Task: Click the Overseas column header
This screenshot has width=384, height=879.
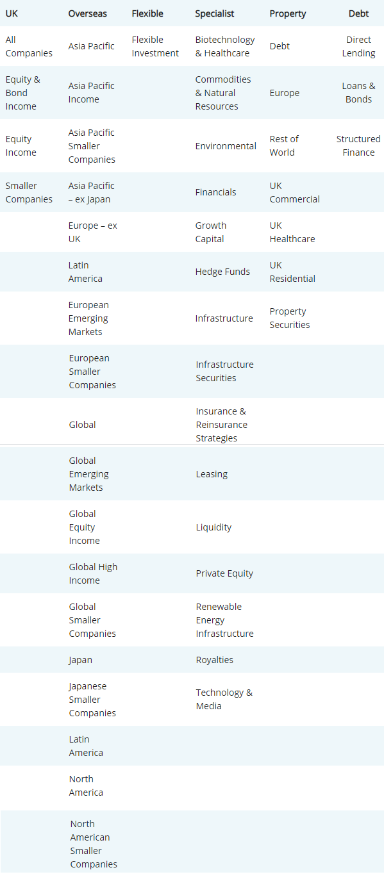Action: tap(88, 13)
